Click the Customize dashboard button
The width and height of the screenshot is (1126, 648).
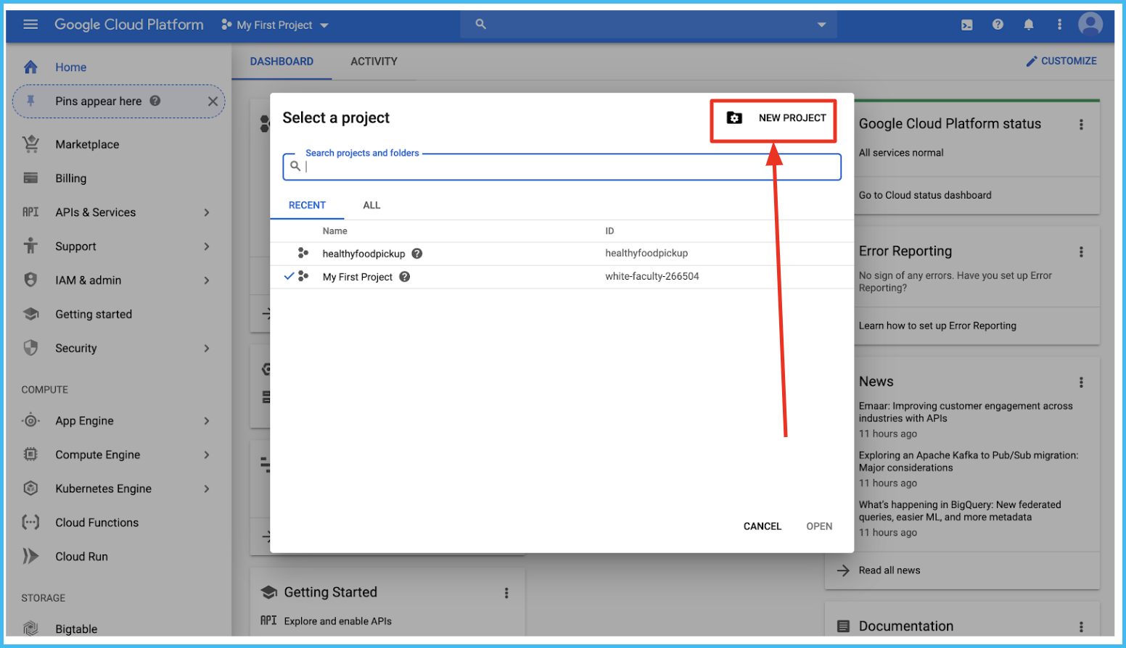click(x=1061, y=61)
